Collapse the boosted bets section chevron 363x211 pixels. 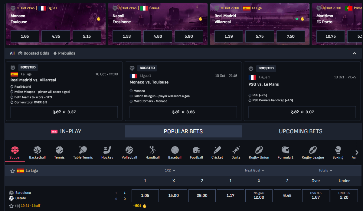[355, 53]
